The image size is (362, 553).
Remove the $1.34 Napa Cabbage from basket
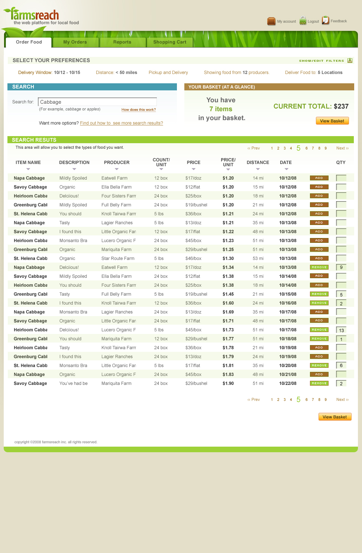click(319, 267)
